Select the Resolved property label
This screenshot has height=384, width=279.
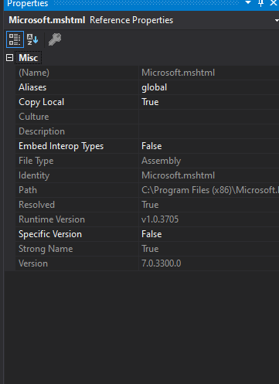tap(36, 205)
